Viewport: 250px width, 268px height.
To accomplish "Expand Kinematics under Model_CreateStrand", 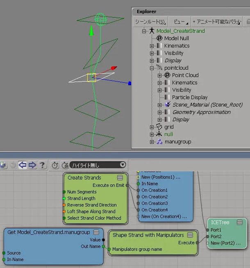I will 152,46.
